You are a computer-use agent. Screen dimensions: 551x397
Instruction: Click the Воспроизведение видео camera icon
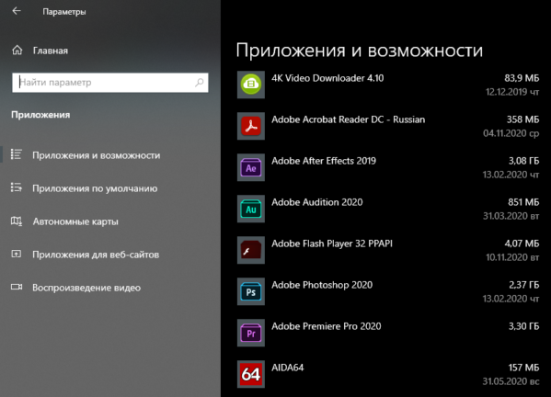click(x=17, y=287)
